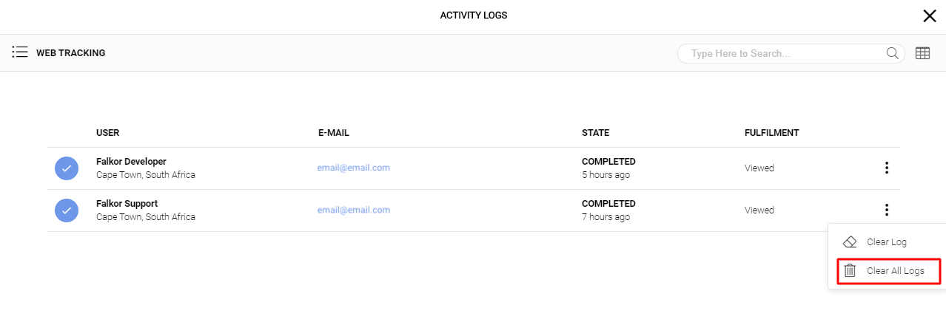
Task: Open Falkor Support's email link
Action: [354, 210]
